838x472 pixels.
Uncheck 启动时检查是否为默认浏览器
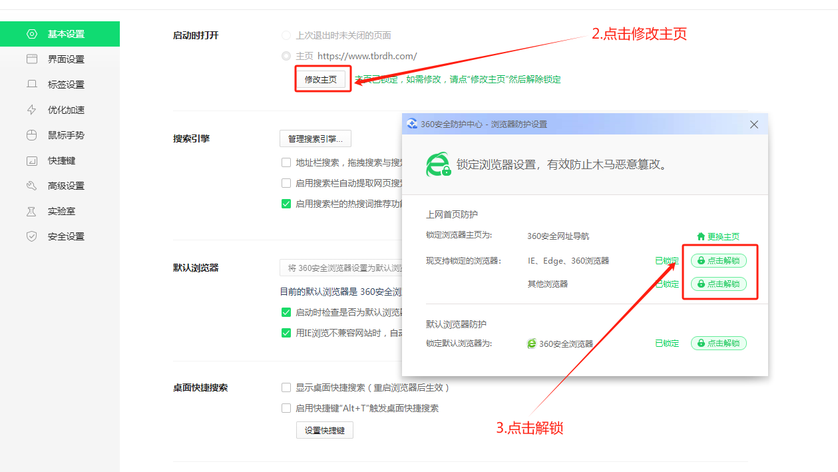[x=286, y=312]
